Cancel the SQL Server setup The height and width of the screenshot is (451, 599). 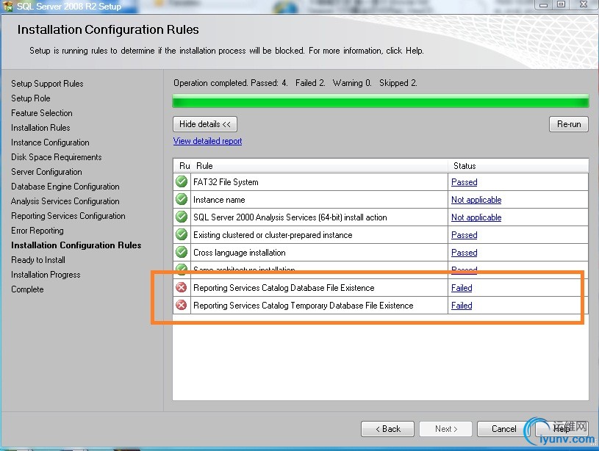503,429
